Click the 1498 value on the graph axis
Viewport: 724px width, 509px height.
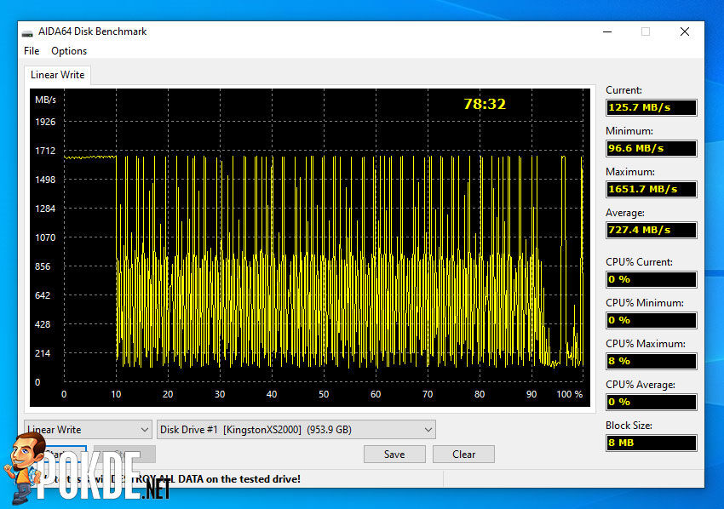click(45, 180)
